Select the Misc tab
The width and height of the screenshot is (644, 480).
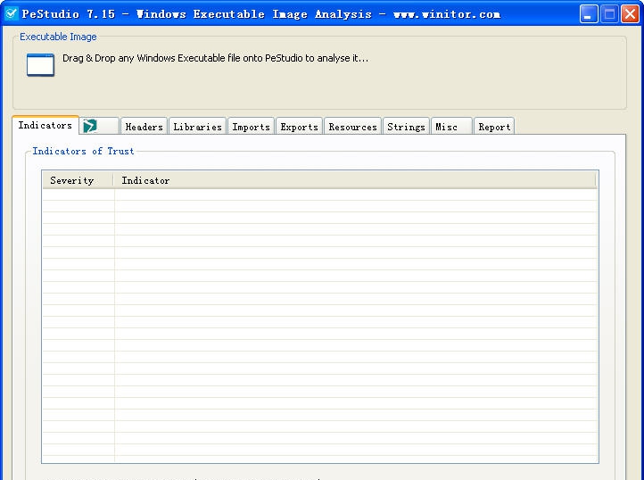(x=451, y=127)
